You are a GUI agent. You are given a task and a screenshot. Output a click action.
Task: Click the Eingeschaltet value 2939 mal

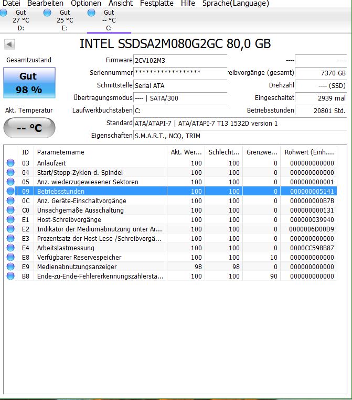point(321,98)
